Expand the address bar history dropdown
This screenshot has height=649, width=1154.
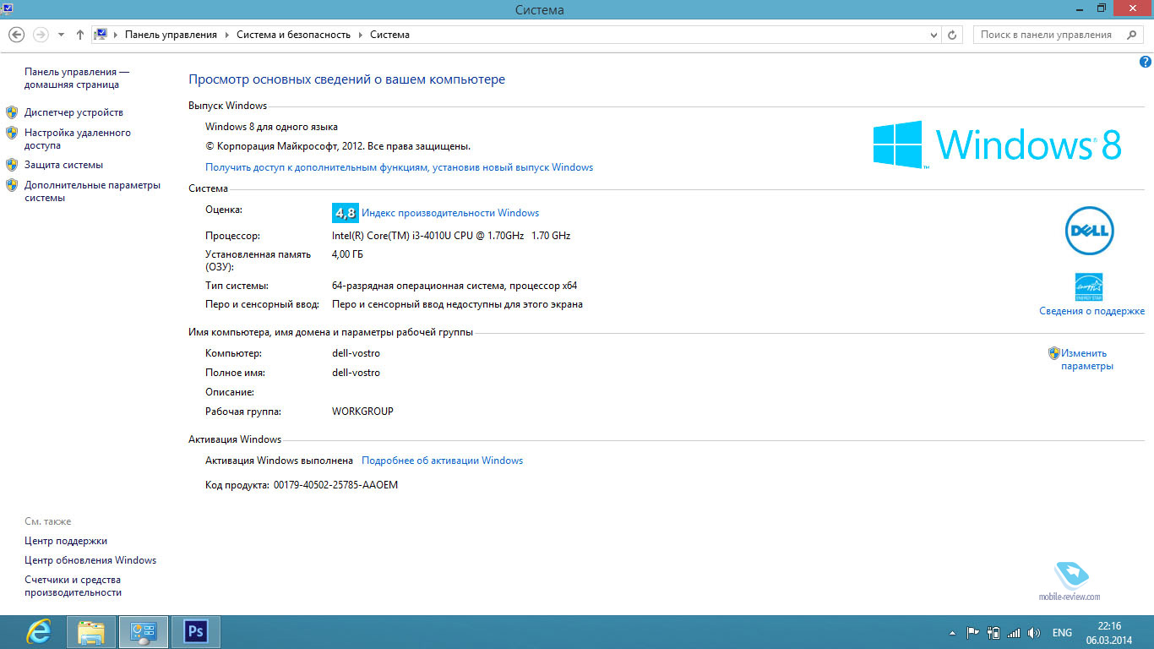pyautogui.click(x=934, y=35)
